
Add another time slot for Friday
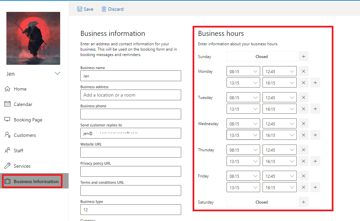[x=315, y=187]
